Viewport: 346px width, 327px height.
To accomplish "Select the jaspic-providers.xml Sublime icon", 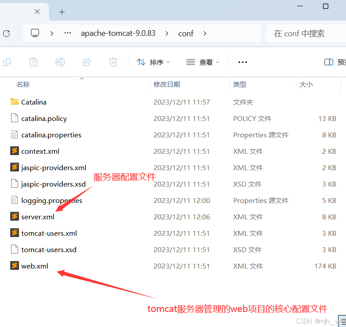I will (15, 167).
